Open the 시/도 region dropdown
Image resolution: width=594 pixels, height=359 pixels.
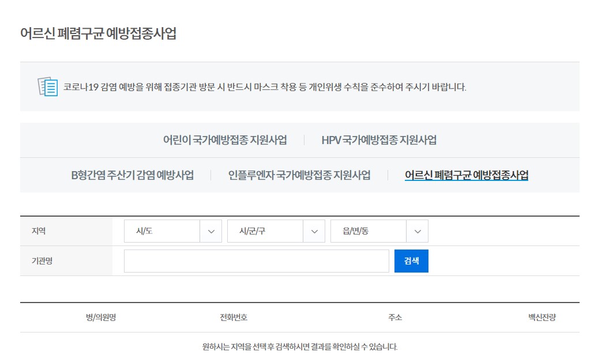tap(173, 231)
